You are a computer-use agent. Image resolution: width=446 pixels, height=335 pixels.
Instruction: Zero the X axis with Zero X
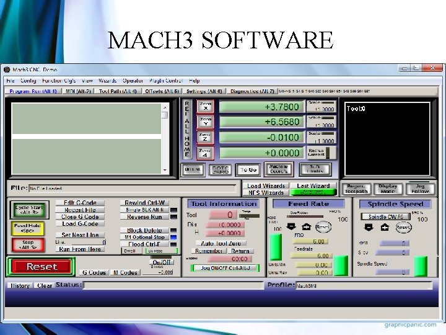[206, 106]
